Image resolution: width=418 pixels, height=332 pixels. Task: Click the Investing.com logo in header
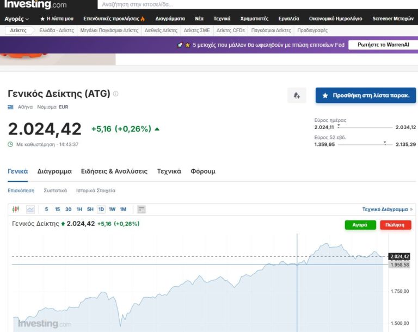click(35, 5)
